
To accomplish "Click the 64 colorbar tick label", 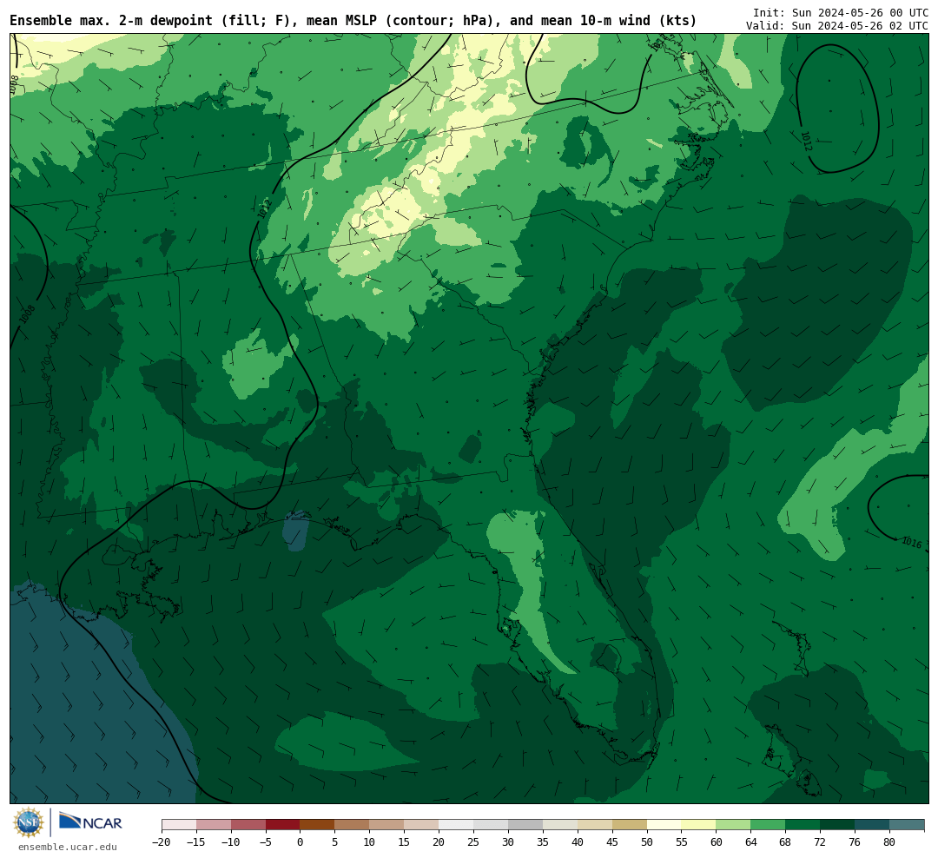I will (x=751, y=841).
